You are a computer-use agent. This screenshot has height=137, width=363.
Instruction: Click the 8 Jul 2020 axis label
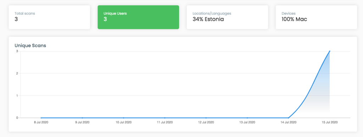pos(41,123)
